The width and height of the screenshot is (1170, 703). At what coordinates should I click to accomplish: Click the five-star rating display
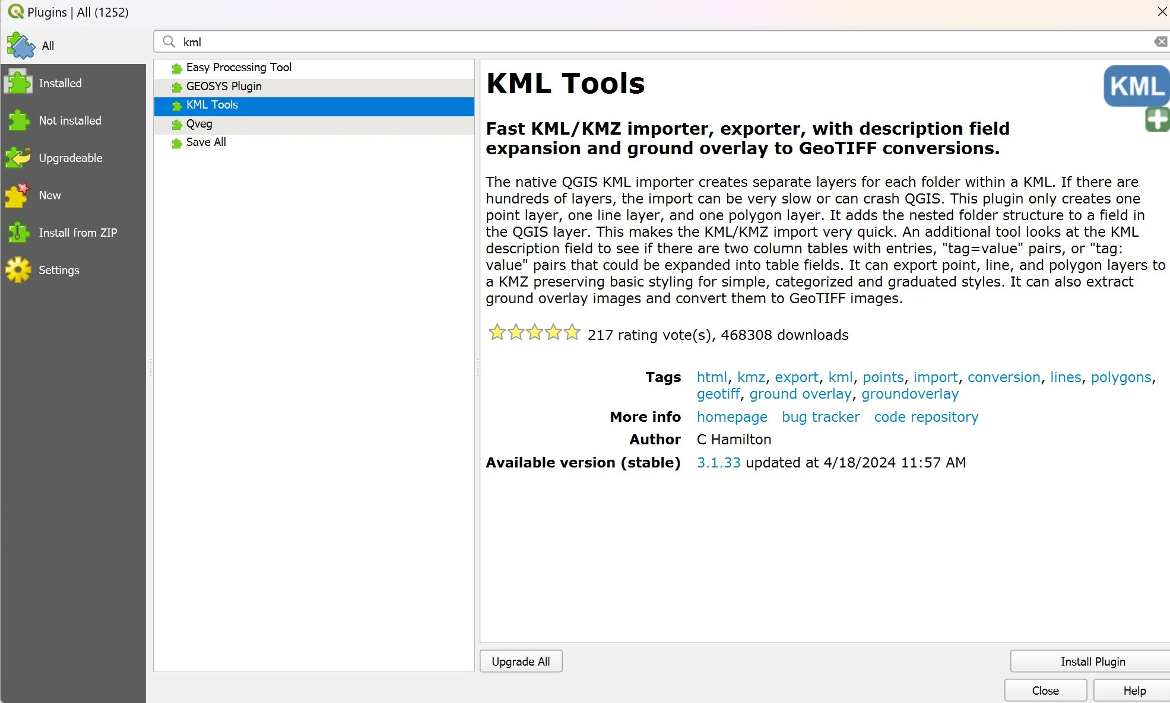(533, 333)
